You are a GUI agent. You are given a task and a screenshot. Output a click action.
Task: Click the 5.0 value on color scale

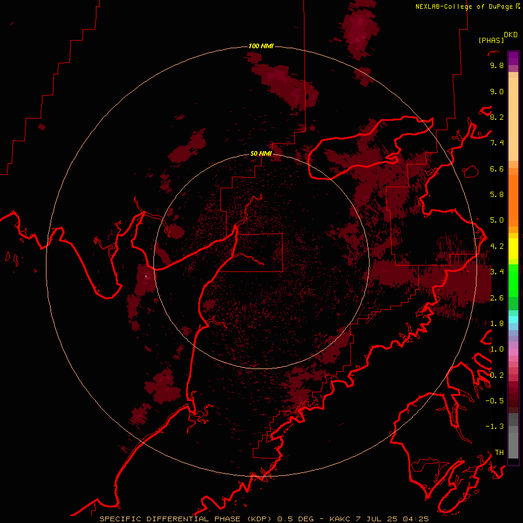497,220
